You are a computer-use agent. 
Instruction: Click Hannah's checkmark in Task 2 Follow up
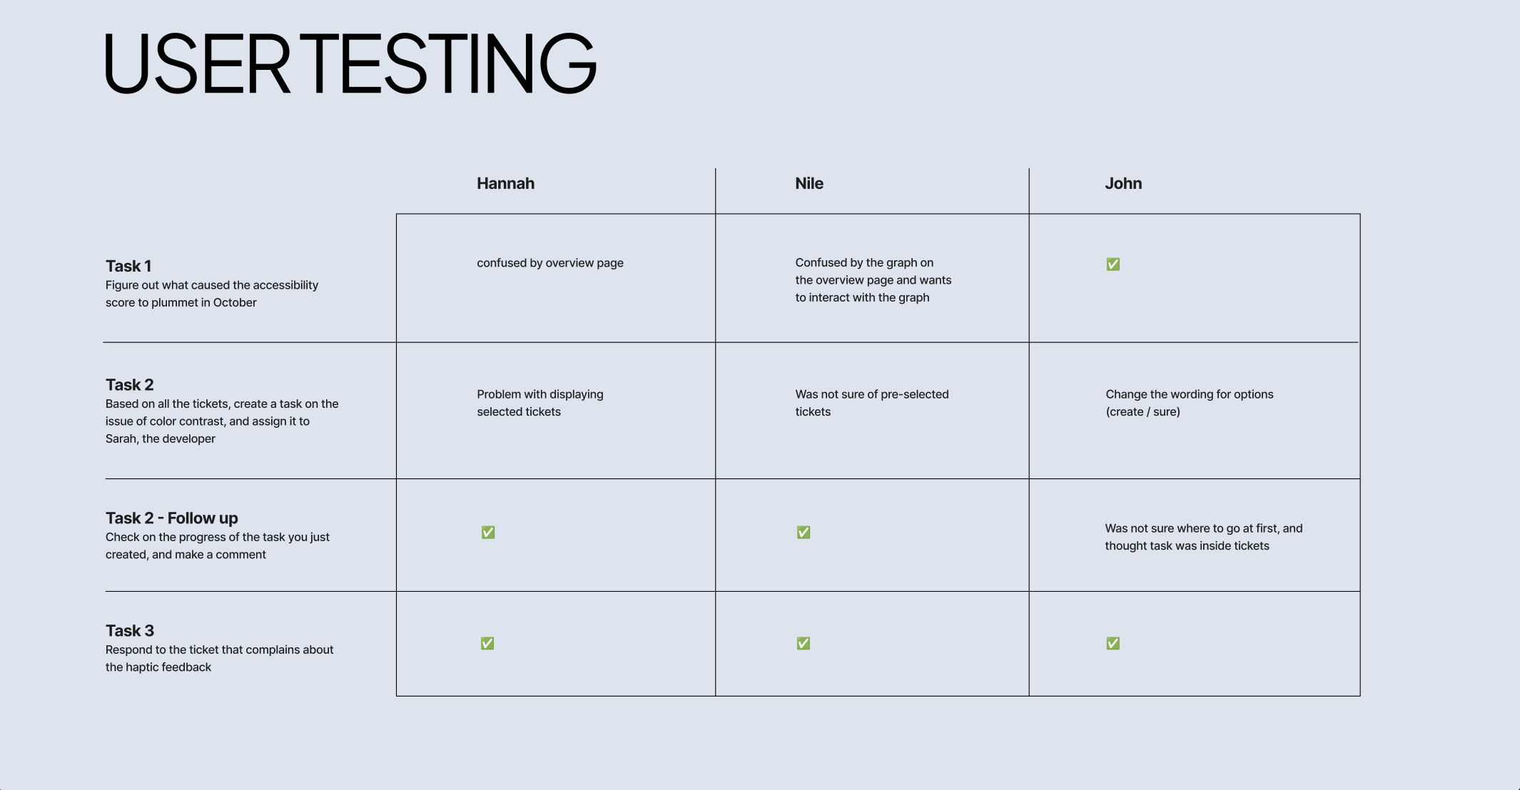coord(488,533)
